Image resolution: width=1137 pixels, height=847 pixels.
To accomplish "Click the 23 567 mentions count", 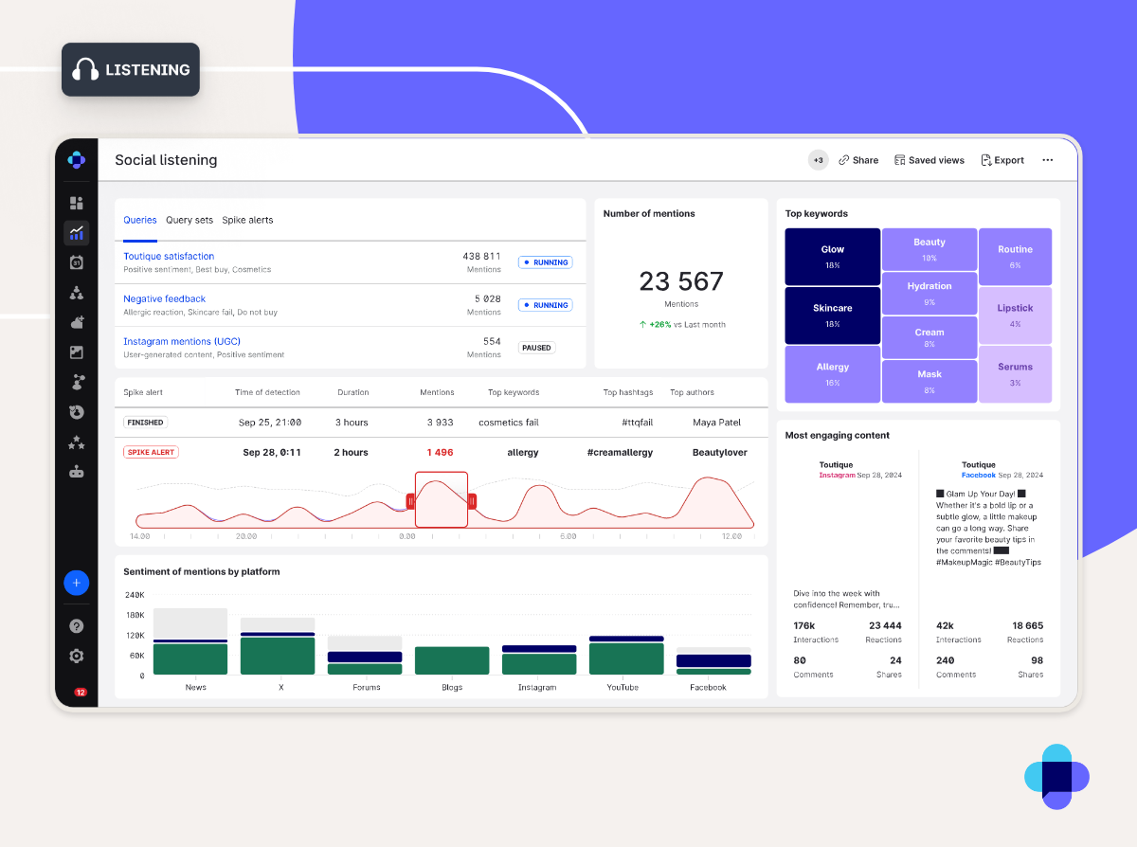I will (x=681, y=281).
